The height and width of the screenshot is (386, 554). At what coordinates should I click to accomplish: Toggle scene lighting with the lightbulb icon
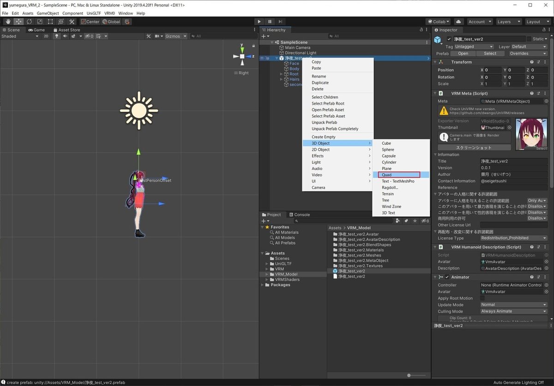57,36
